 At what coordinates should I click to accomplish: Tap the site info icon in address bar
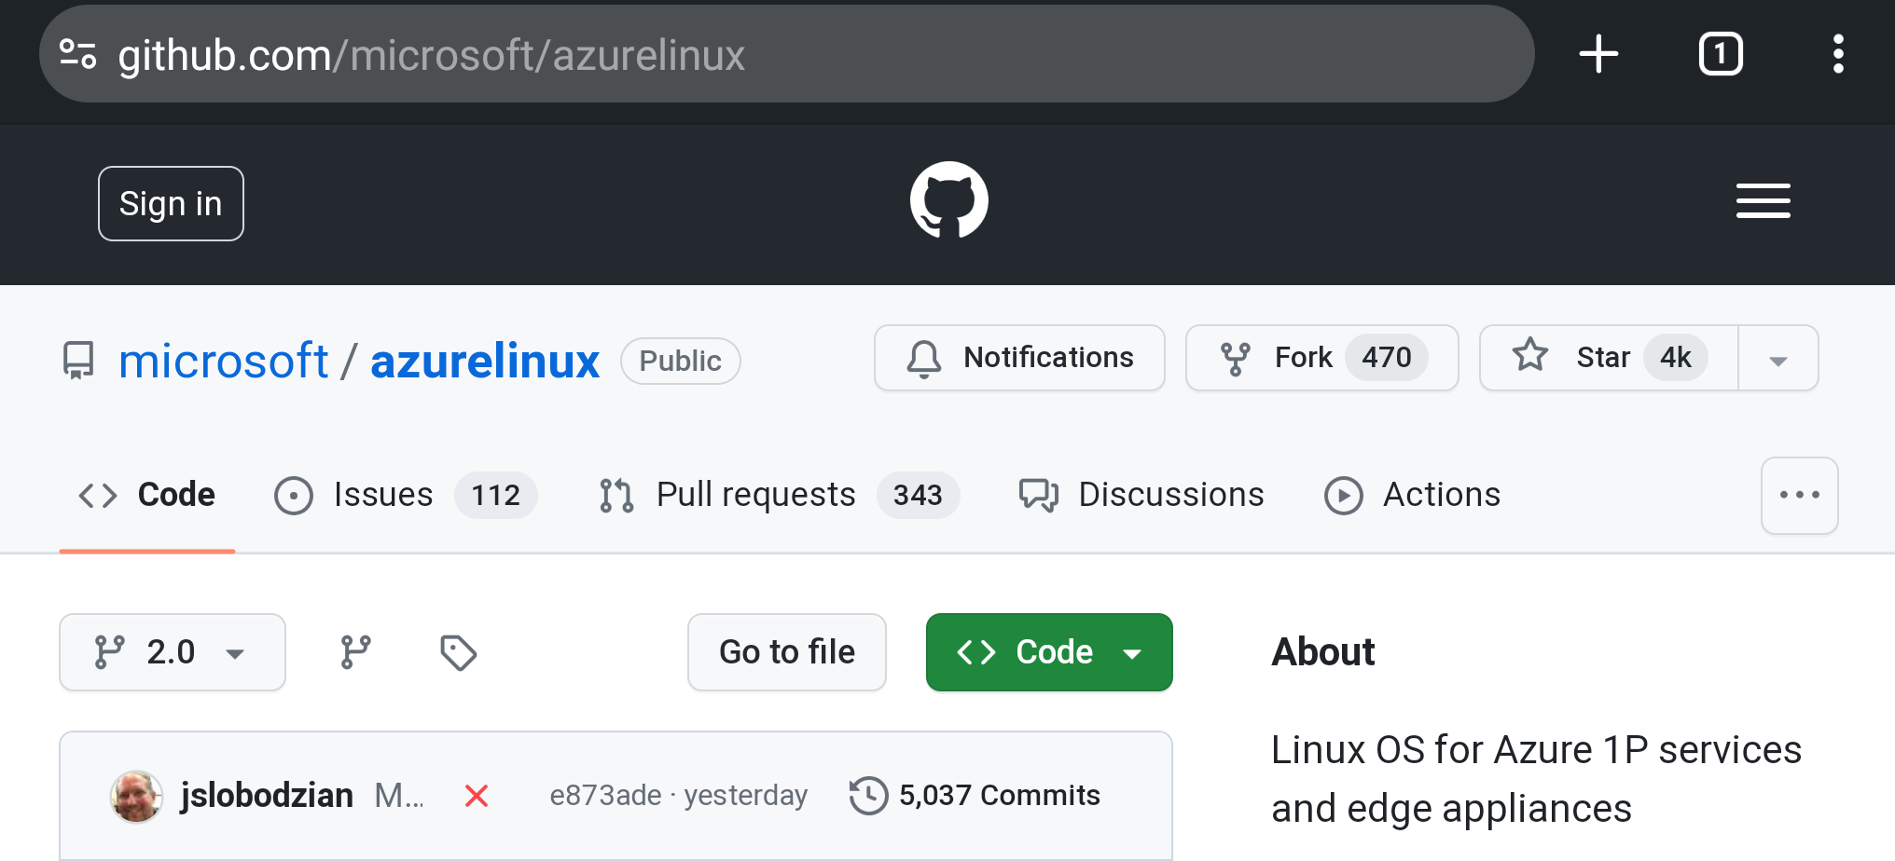[x=78, y=54]
